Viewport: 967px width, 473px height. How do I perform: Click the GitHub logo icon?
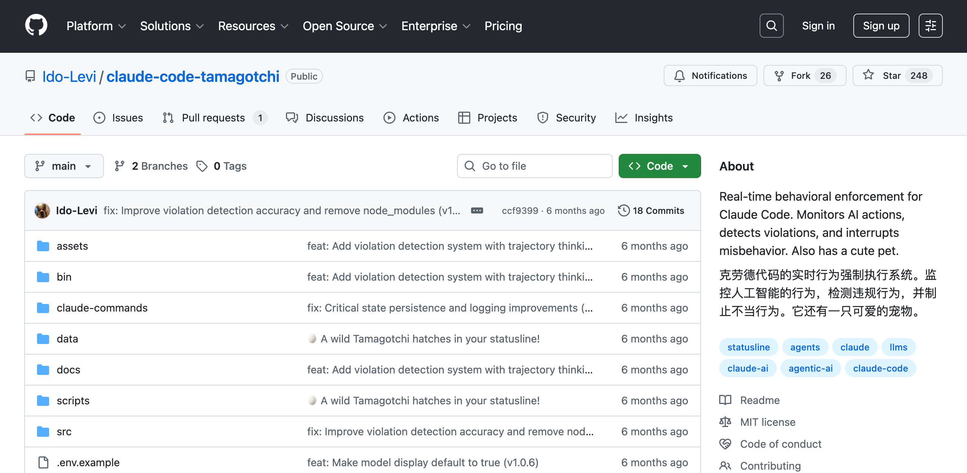pyautogui.click(x=36, y=25)
